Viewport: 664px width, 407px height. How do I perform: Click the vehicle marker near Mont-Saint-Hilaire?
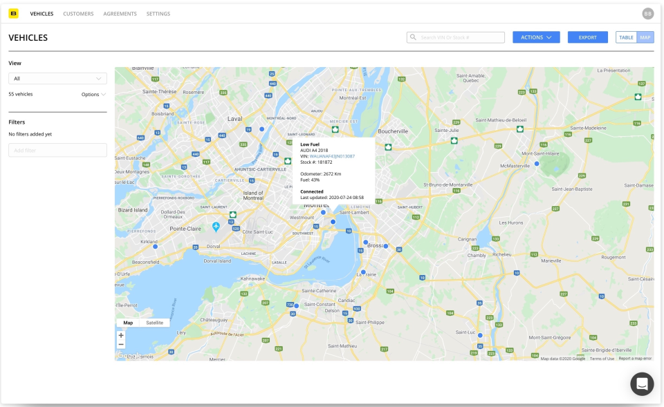point(537,163)
